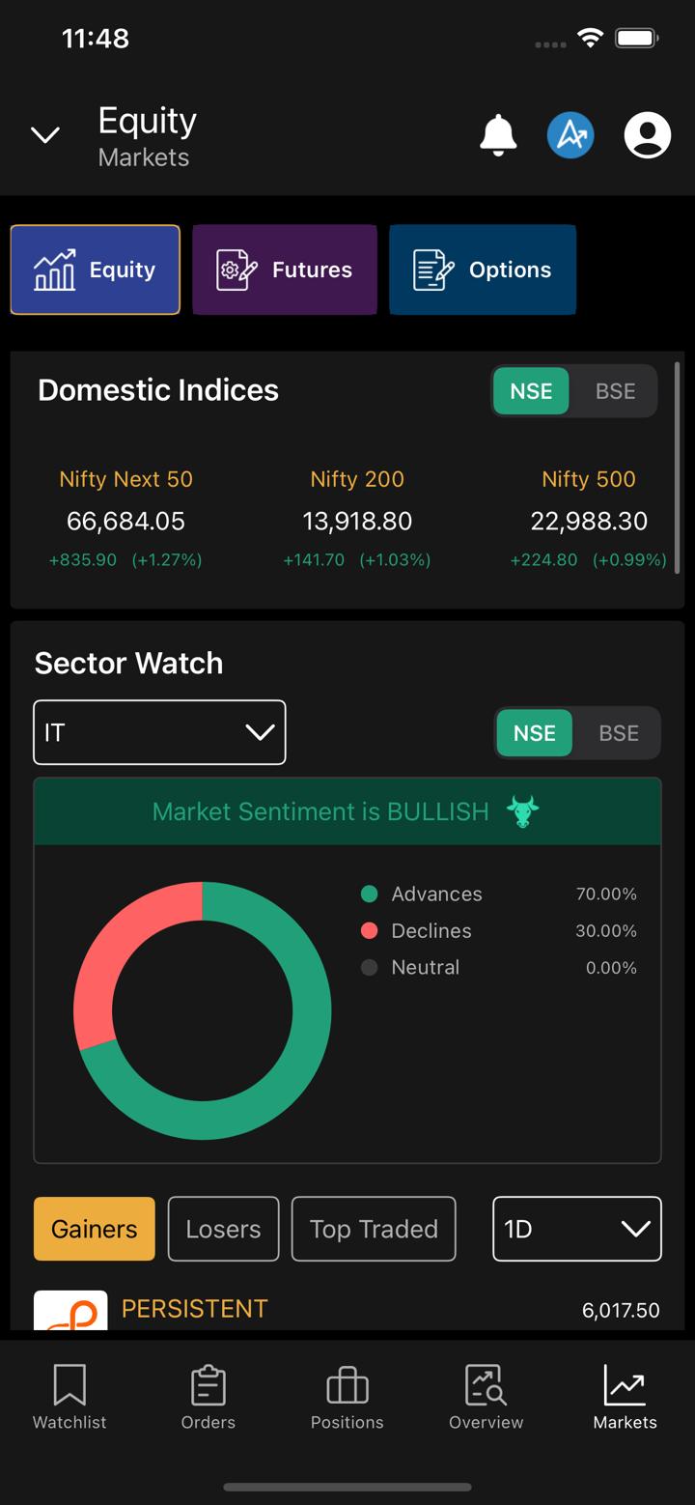Open the Watchlist bookmark icon
The width and height of the screenshot is (695, 1505).
[x=69, y=1386]
